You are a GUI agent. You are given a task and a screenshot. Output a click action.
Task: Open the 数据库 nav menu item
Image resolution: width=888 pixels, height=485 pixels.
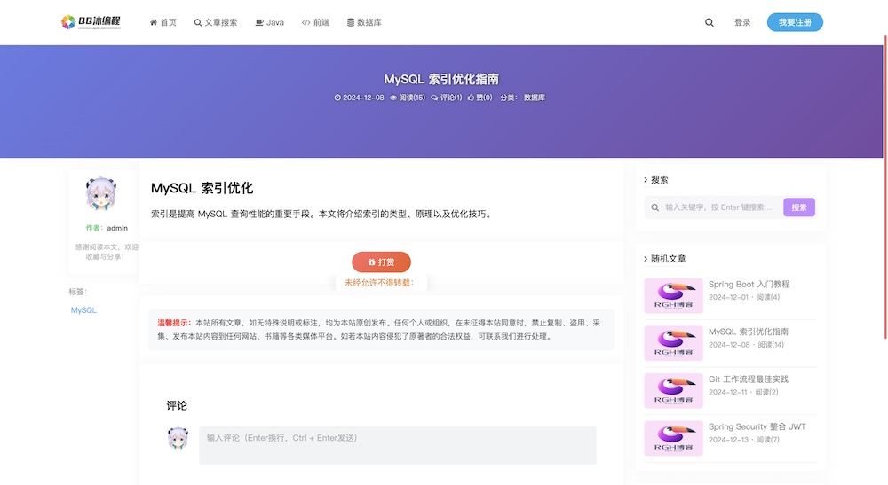[x=364, y=23]
